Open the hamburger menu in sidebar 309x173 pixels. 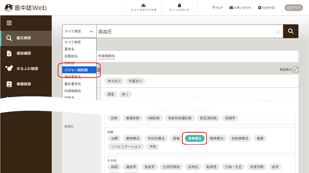coord(9,23)
